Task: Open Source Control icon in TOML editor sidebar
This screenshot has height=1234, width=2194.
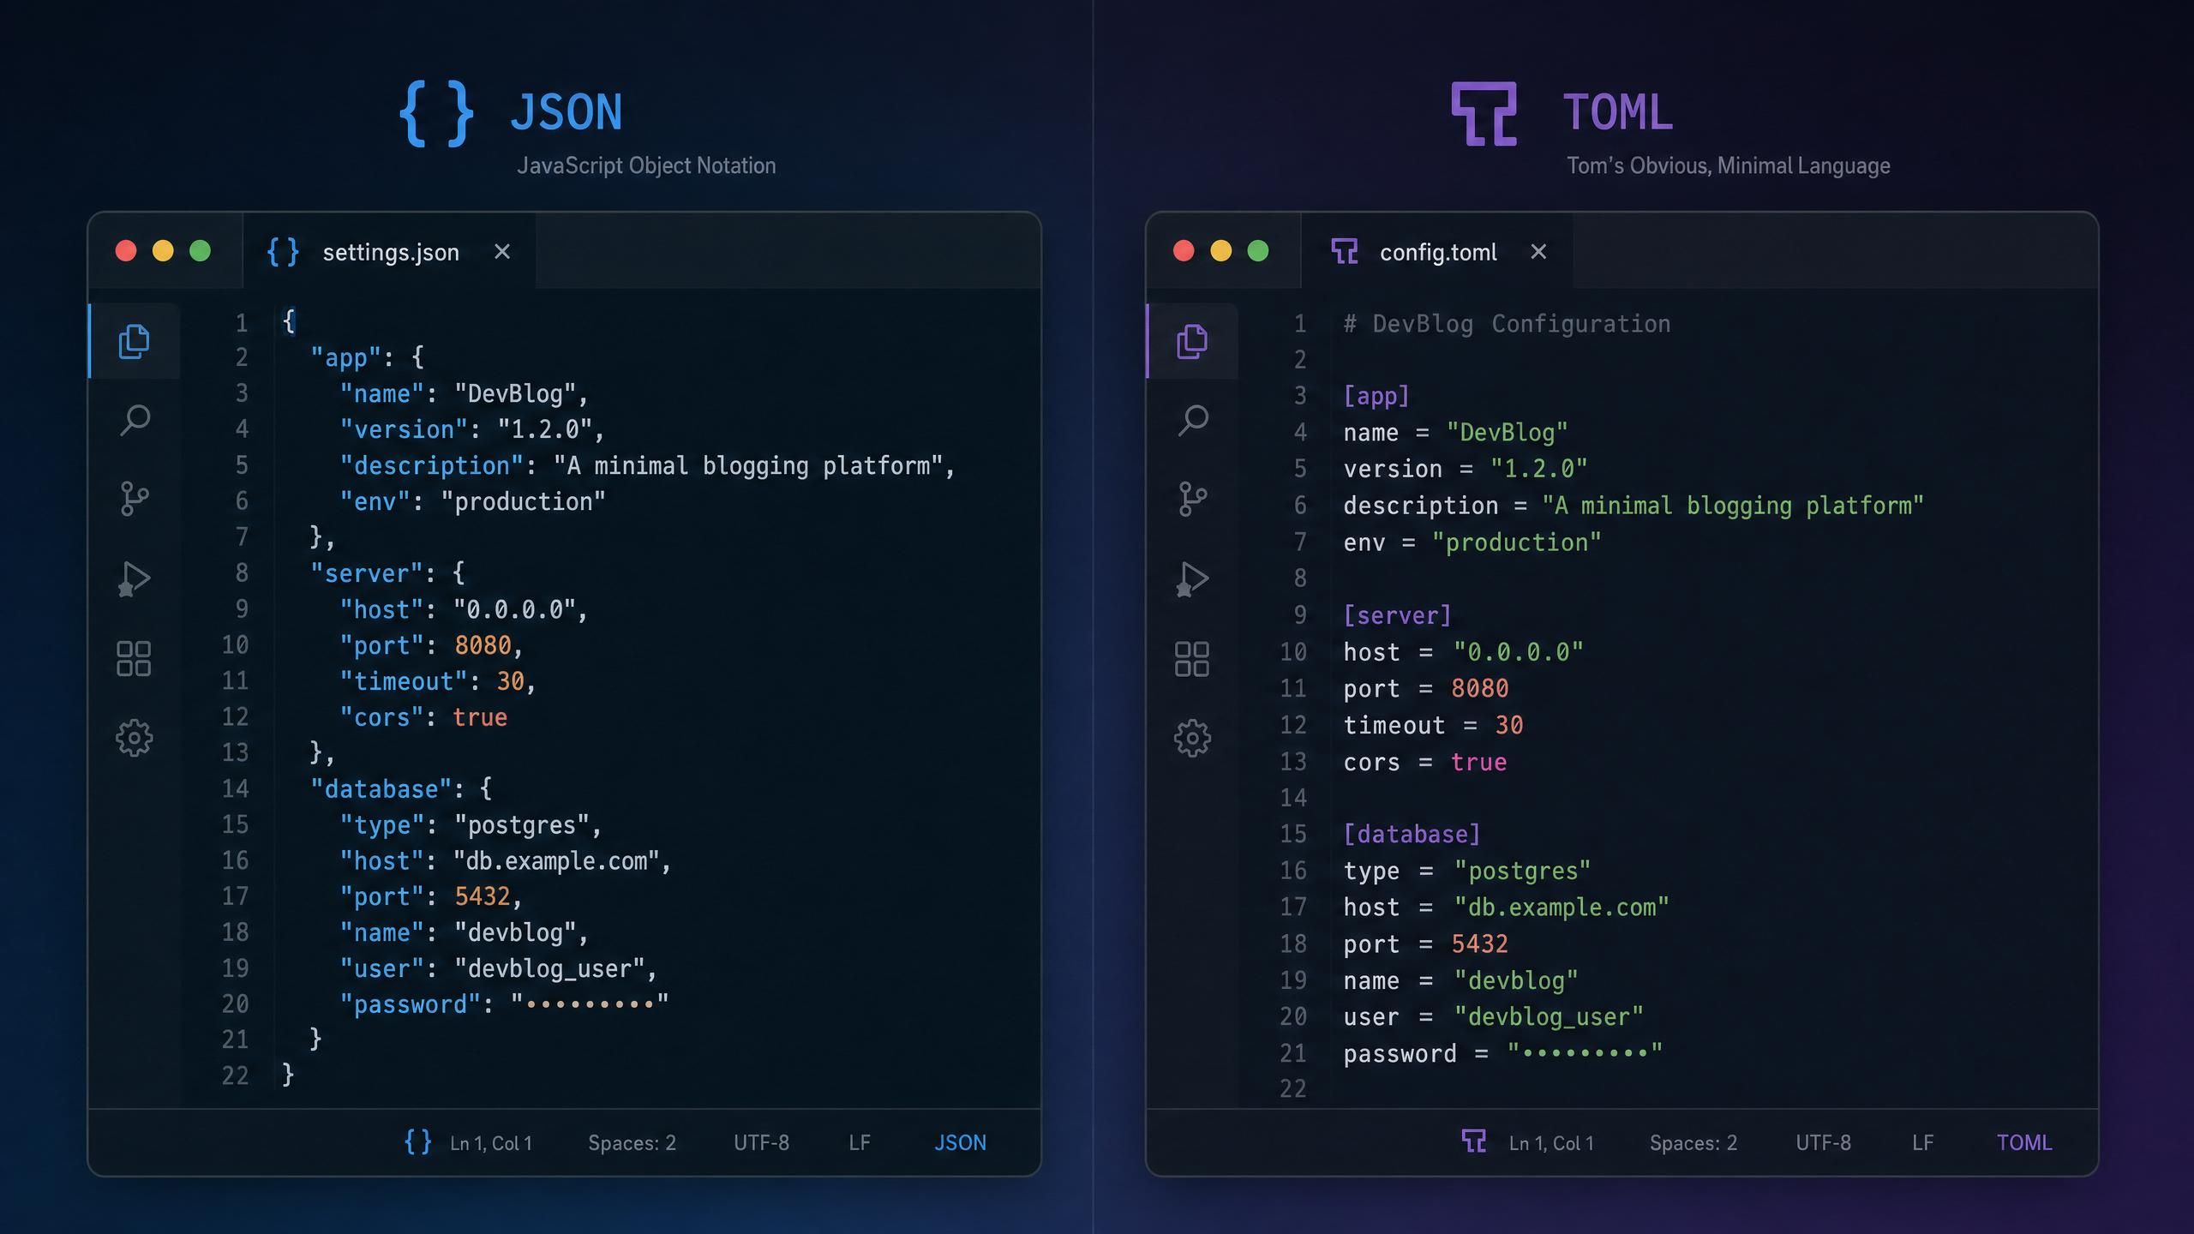Action: tap(1192, 499)
